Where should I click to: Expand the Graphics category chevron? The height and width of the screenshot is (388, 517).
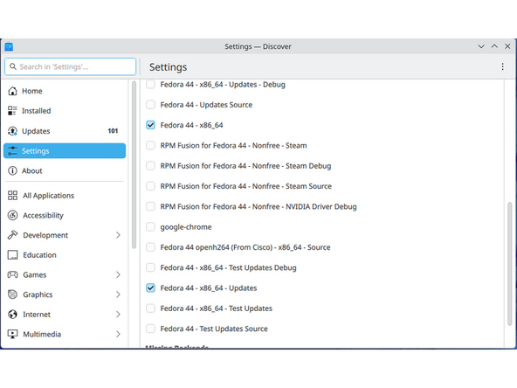tap(118, 294)
